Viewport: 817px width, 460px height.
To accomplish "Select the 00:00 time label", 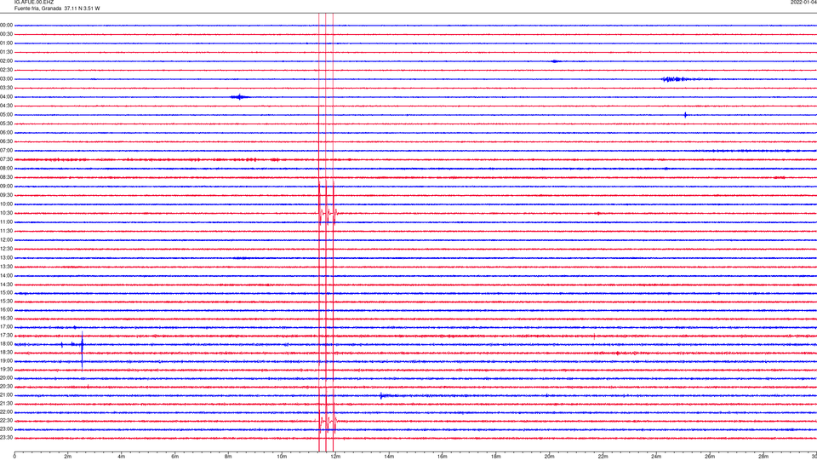I will click(x=6, y=26).
